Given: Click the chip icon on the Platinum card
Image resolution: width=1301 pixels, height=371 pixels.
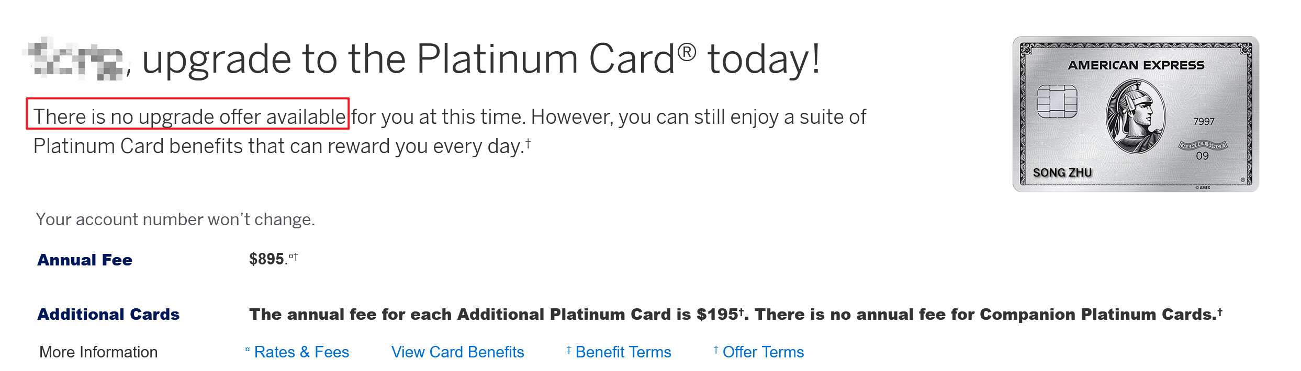Looking at the screenshot, I should tap(1057, 101).
